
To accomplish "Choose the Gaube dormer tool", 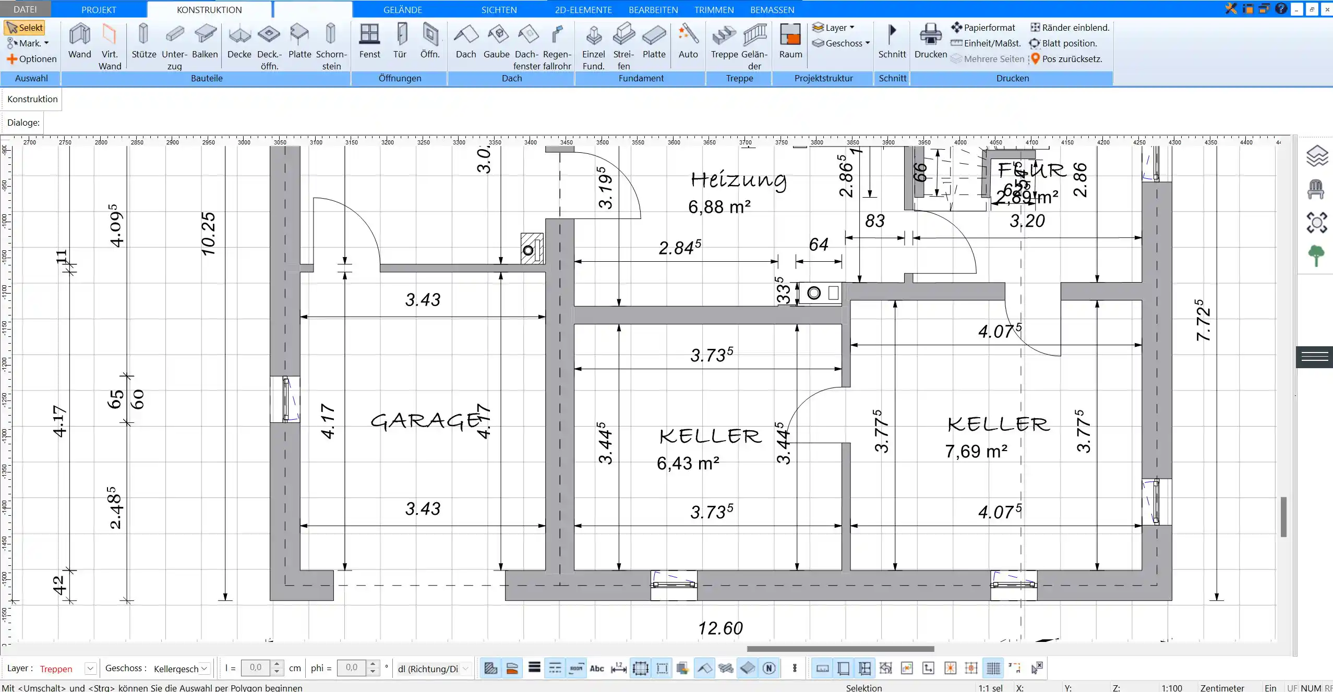I will [x=496, y=41].
